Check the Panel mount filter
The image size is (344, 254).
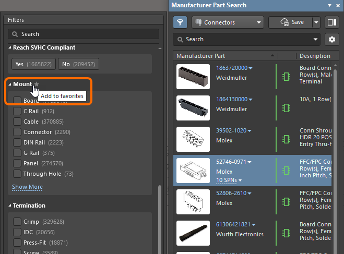click(x=17, y=163)
